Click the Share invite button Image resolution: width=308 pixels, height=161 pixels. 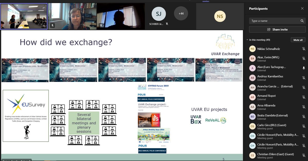pos(277,29)
